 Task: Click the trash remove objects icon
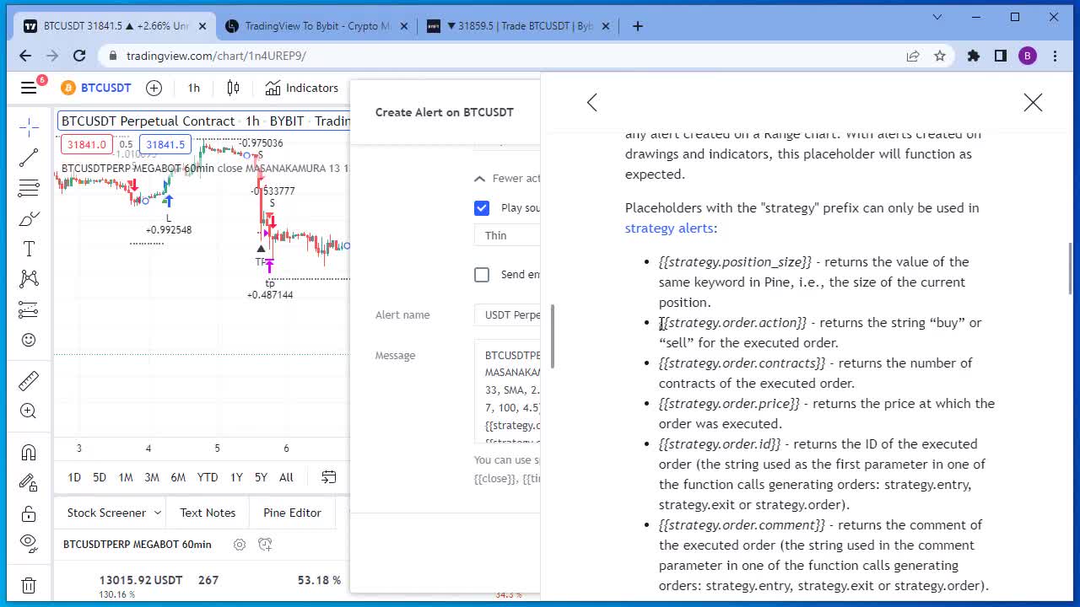pyautogui.click(x=29, y=584)
